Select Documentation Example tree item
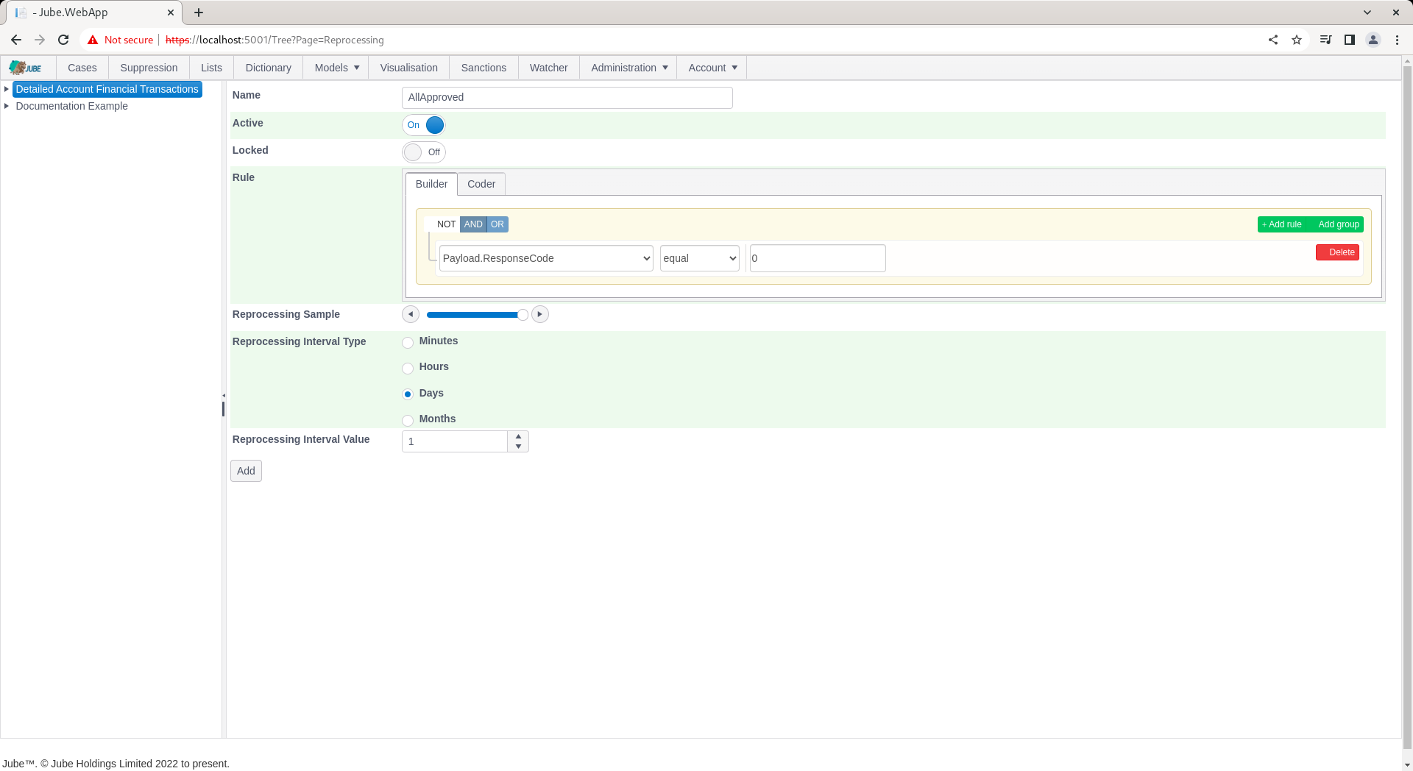The image size is (1413, 771). (x=72, y=106)
